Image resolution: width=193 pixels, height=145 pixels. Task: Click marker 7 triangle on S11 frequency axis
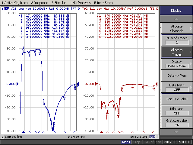[143, 132]
